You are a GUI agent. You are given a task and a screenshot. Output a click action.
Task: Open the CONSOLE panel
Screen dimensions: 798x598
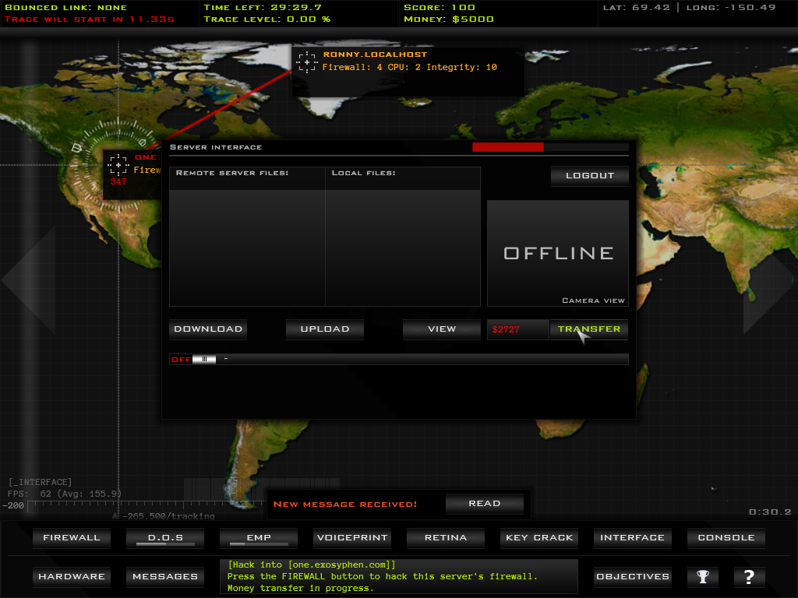coord(726,538)
